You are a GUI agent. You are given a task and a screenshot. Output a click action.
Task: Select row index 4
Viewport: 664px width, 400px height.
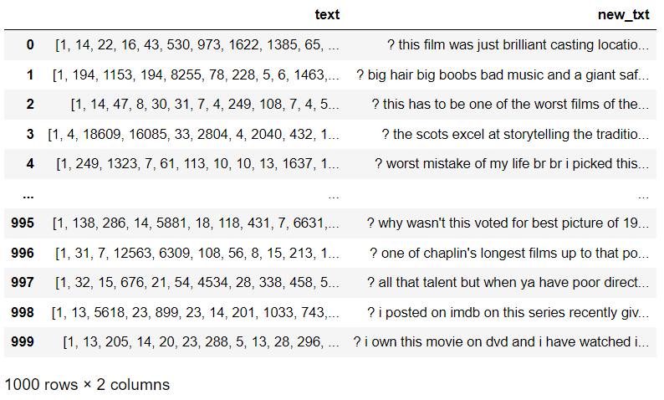click(30, 163)
